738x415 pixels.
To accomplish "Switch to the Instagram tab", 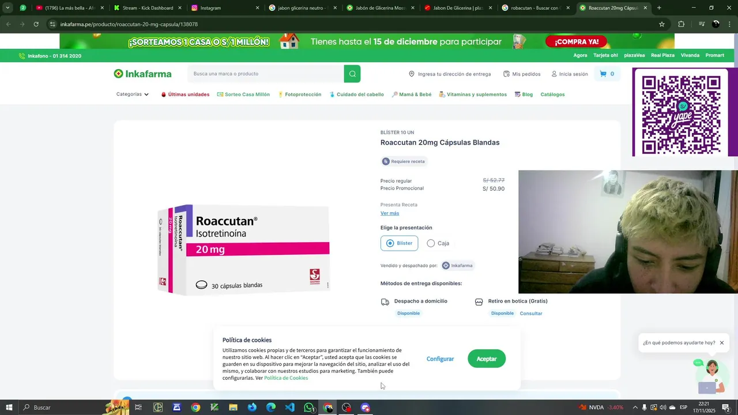I will point(225,8).
